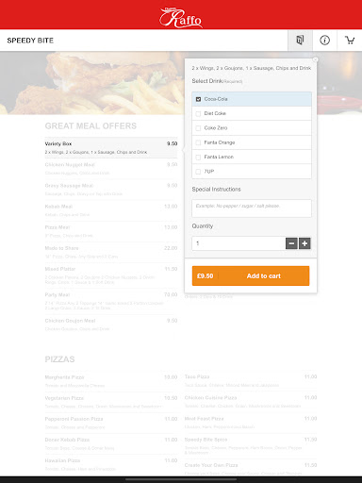Screen dimensions: 362x483
Task: Add the Variety Box to cart
Action: [x=251, y=275]
